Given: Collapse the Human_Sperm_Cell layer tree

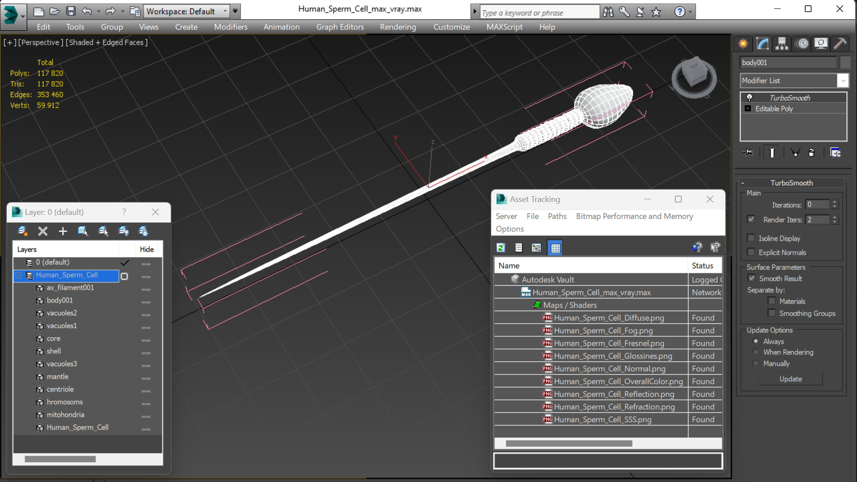Looking at the screenshot, I should tap(18, 275).
